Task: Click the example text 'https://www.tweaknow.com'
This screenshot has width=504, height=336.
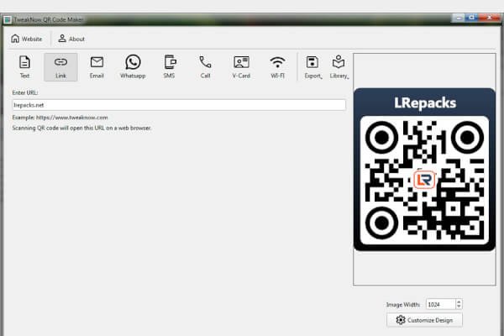Action: click(x=72, y=118)
